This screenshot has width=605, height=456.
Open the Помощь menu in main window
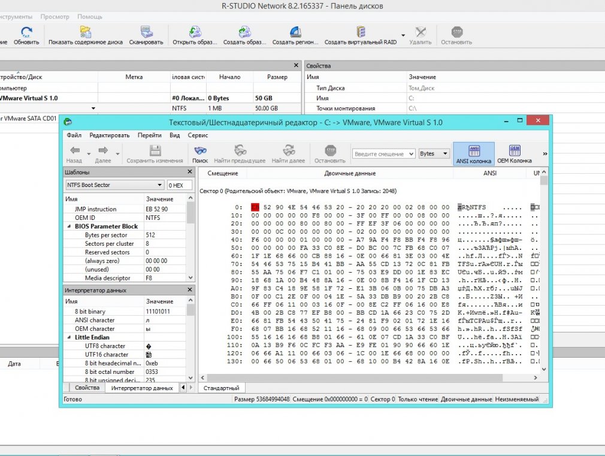[90, 17]
